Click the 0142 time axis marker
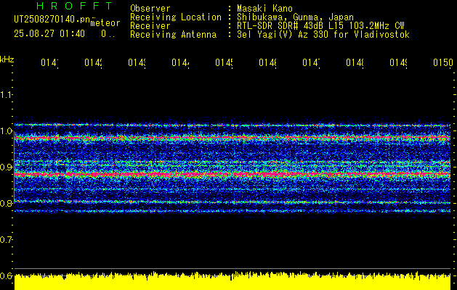The height and width of the screenshot is (290, 457). (93, 62)
